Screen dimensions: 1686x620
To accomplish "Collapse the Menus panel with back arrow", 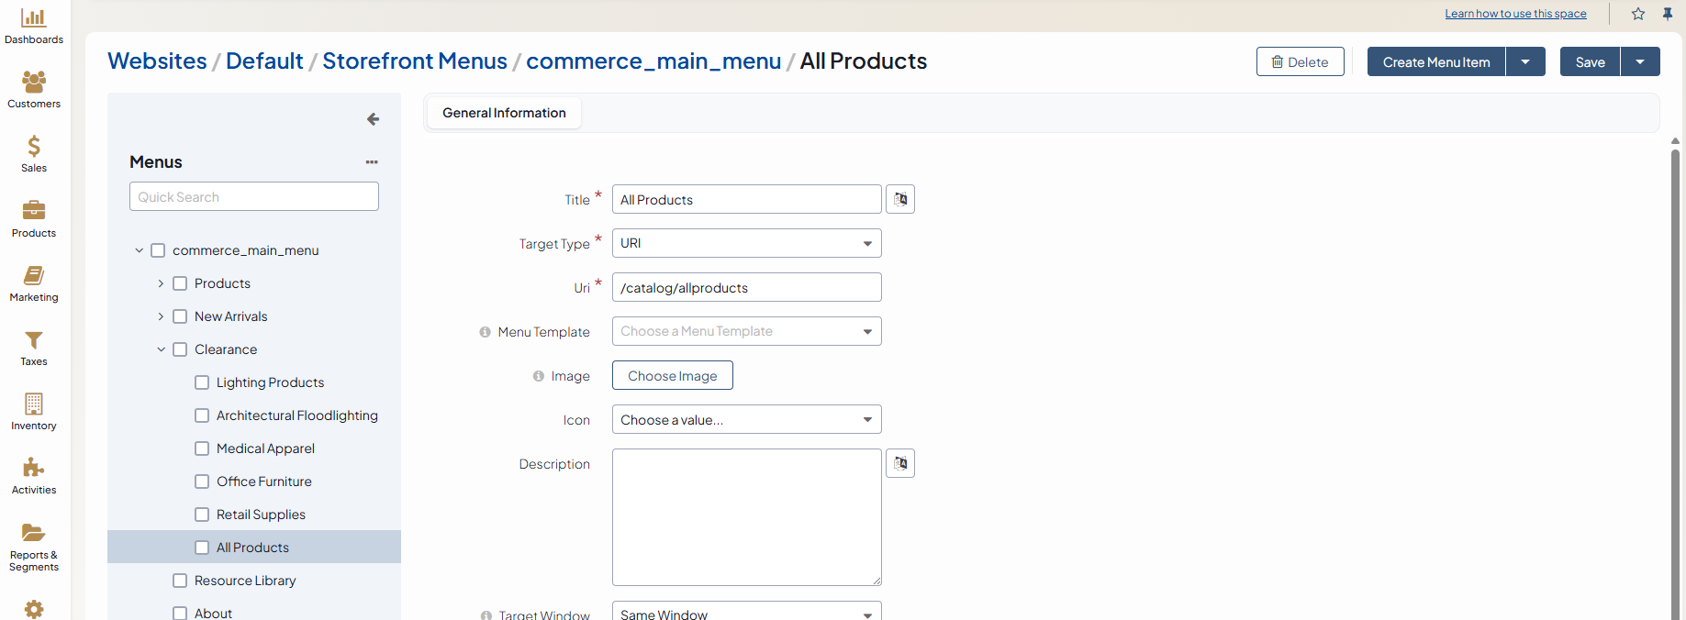I will coord(373,119).
